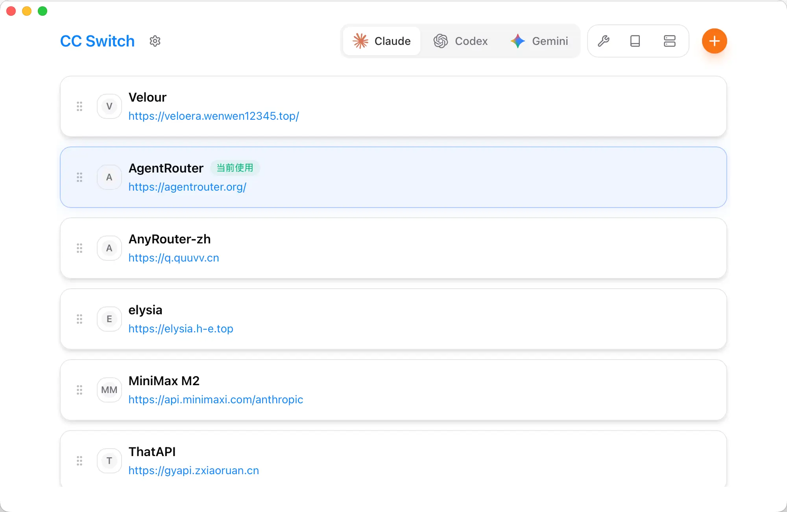Open settings gear next to CC Switch
787x512 pixels.
coord(155,41)
